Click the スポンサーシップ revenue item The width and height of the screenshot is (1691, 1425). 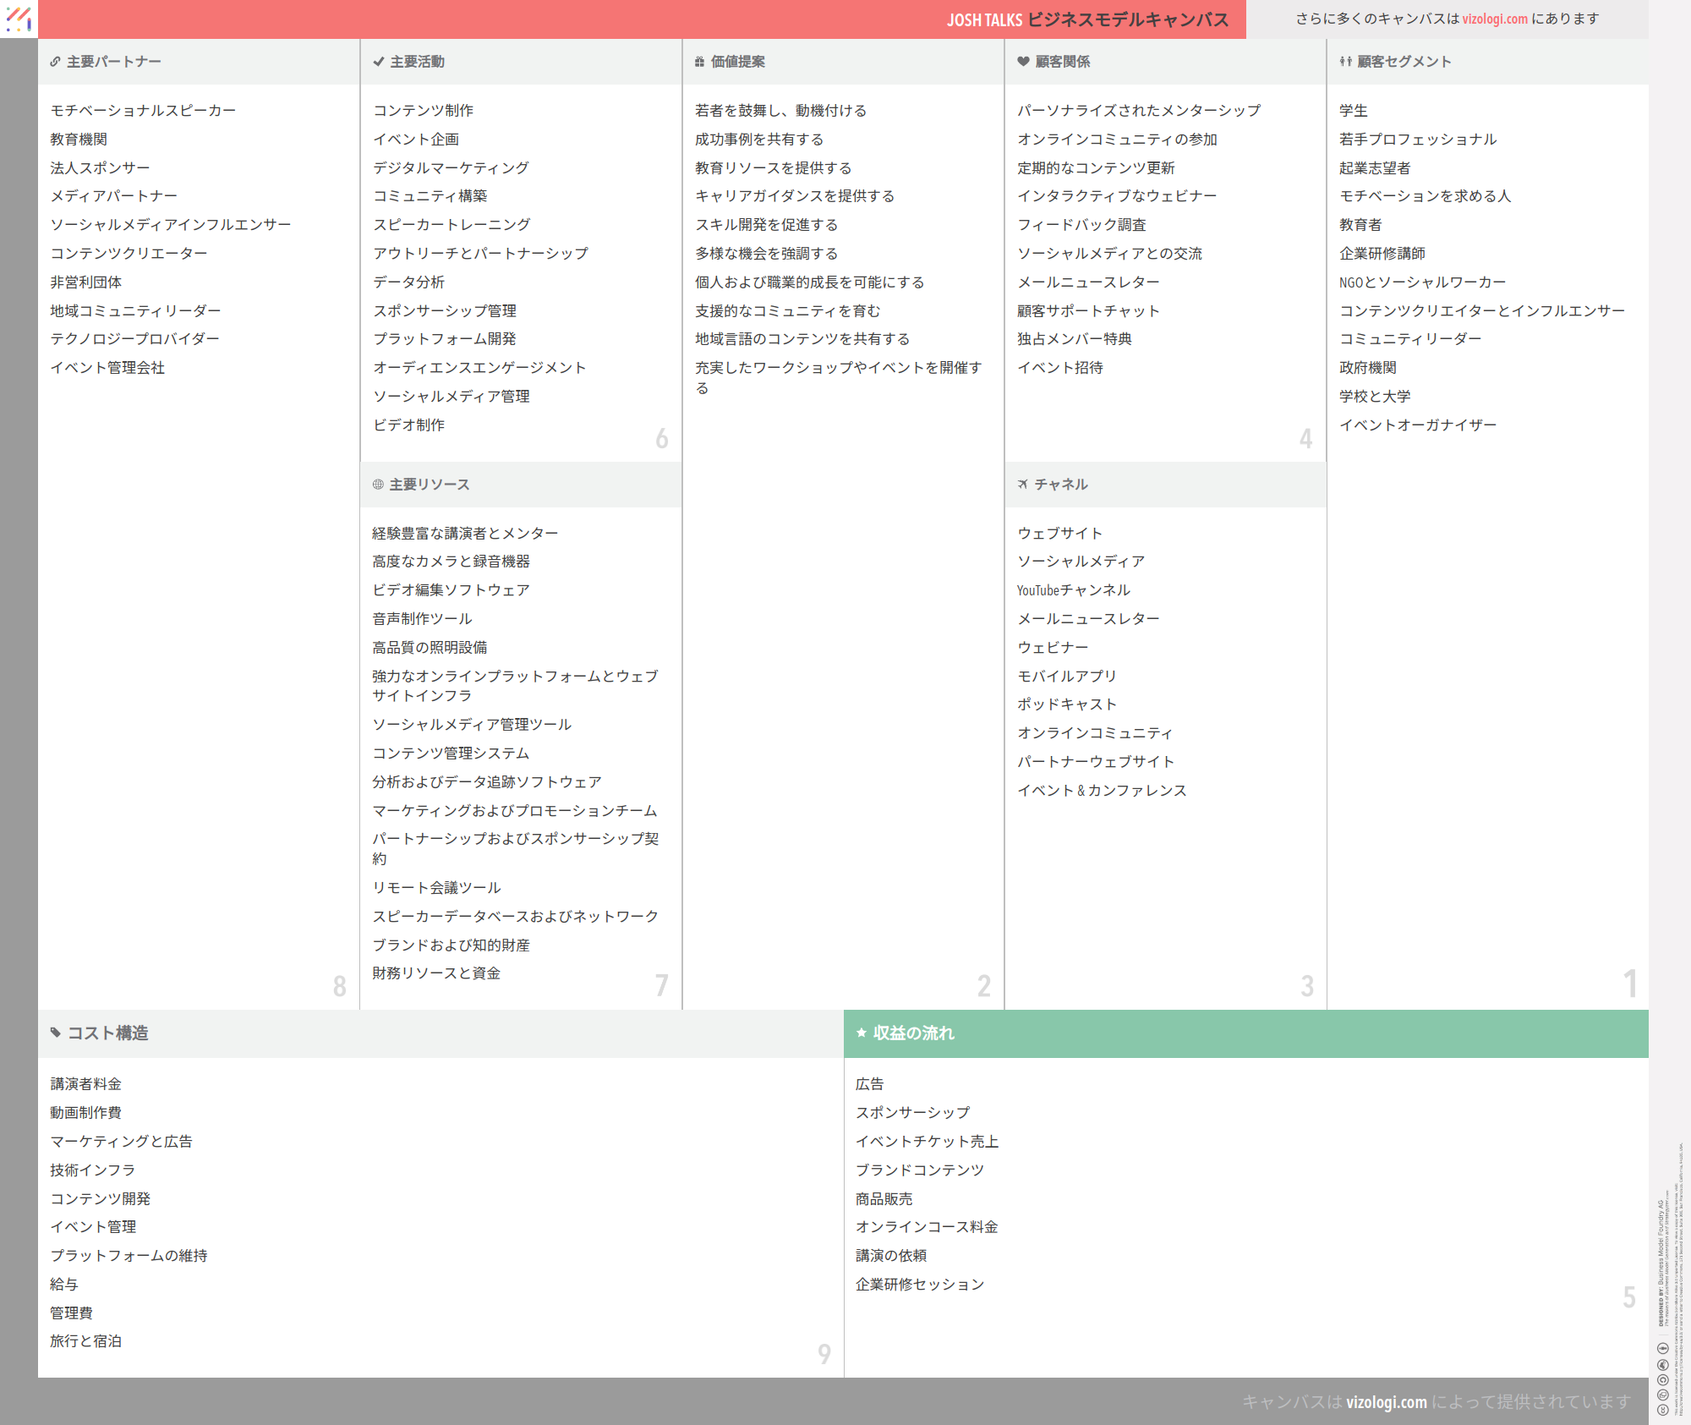(x=912, y=1113)
